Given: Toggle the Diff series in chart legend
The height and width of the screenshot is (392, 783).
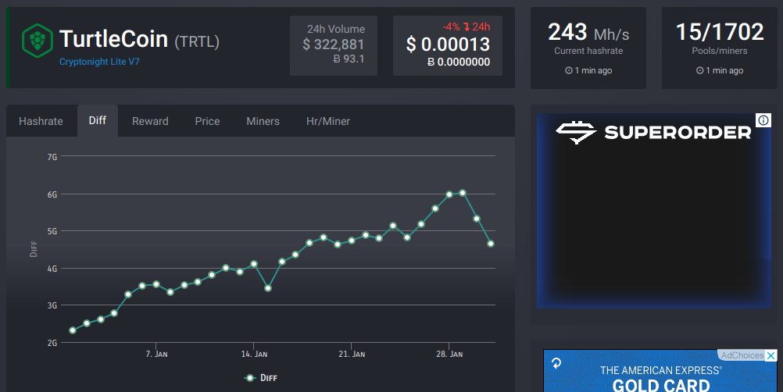Looking at the screenshot, I should [x=261, y=378].
